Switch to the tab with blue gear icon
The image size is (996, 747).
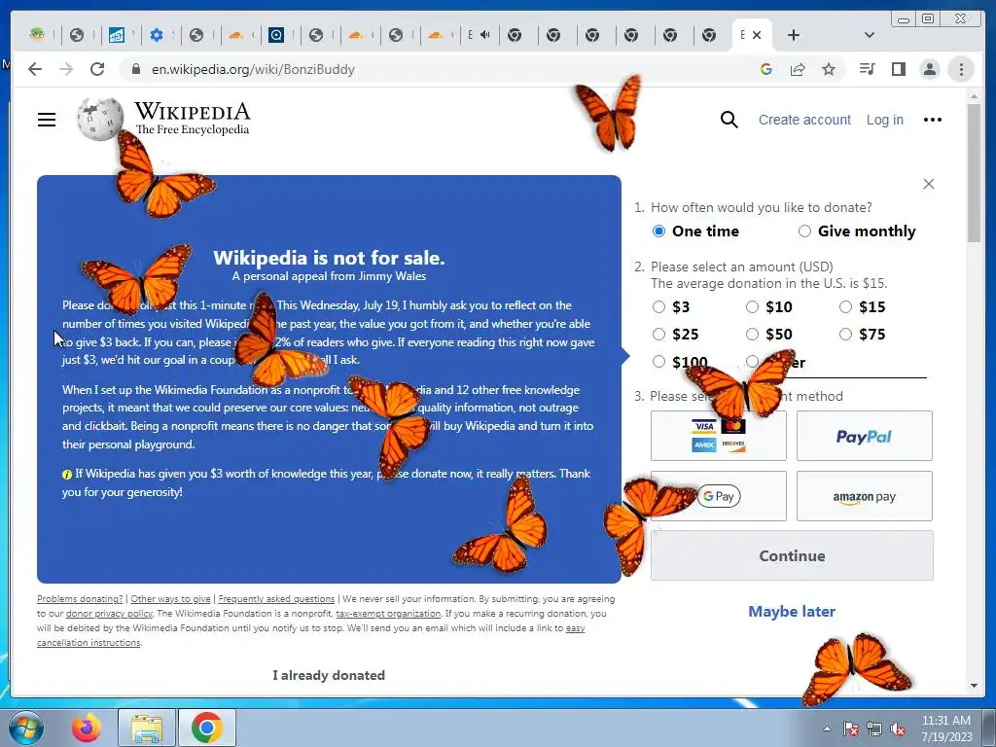tap(157, 35)
